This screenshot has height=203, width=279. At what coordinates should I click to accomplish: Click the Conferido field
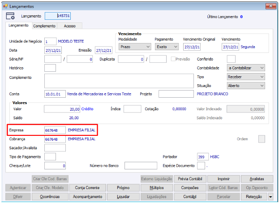[231, 59]
